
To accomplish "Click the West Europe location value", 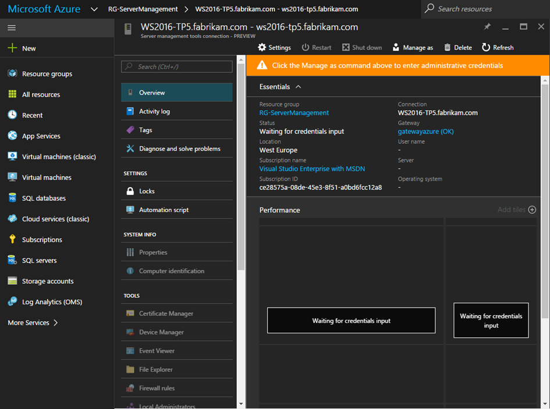I will 278,150.
